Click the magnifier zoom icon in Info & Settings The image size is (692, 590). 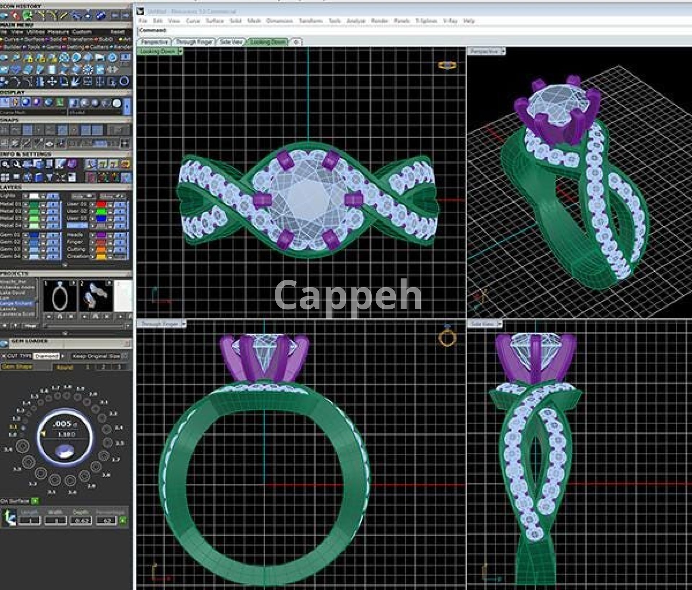5,165
